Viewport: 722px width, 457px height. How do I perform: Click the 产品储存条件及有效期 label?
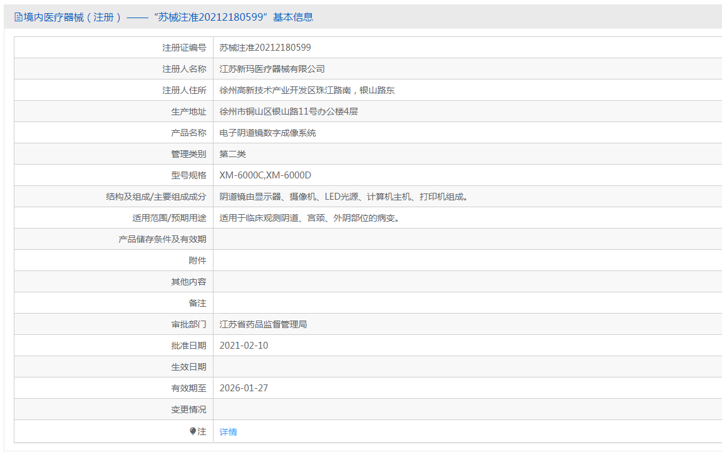pyautogui.click(x=163, y=239)
